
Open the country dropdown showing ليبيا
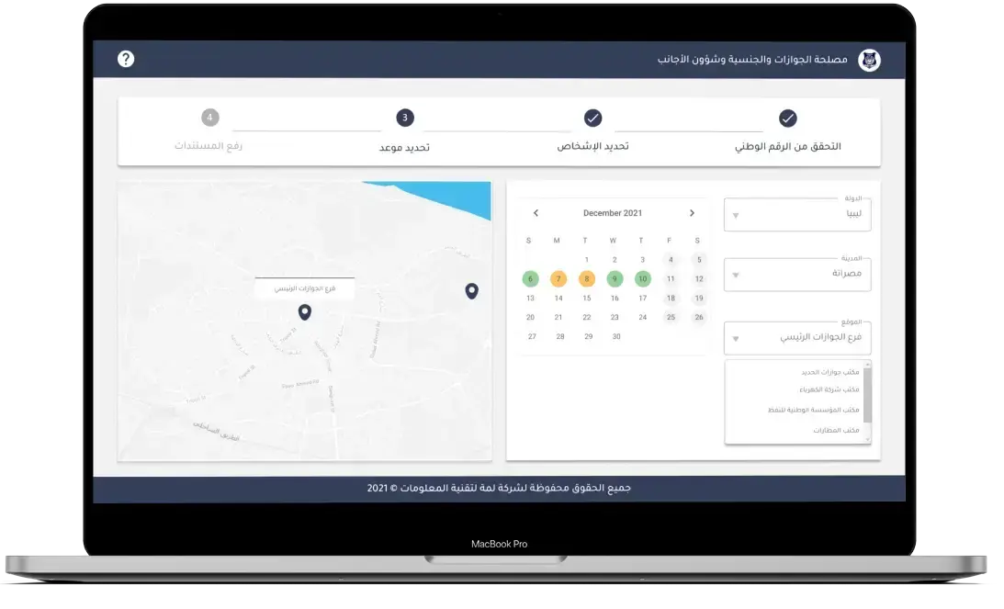tap(796, 215)
